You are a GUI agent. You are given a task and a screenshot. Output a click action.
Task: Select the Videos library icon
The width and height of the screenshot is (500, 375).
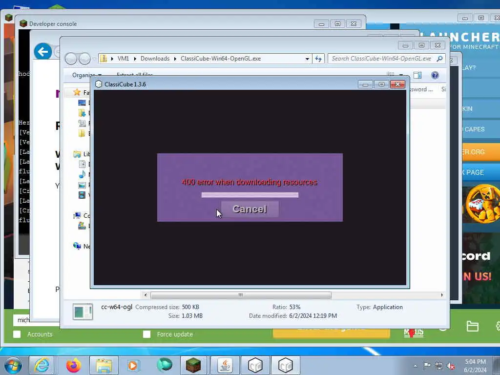[x=82, y=195]
